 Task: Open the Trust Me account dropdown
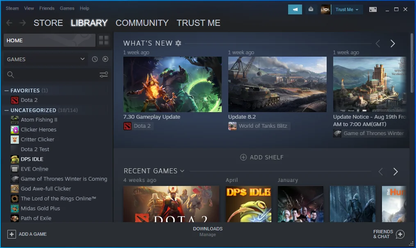[347, 9]
